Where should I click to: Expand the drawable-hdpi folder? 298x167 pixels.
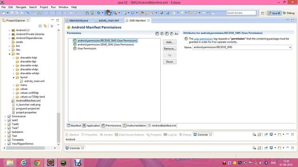[x=14, y=58]
